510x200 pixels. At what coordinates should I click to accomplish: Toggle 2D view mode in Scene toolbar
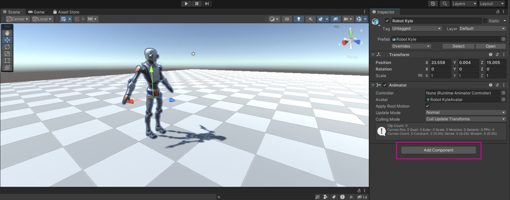[287, 19]
